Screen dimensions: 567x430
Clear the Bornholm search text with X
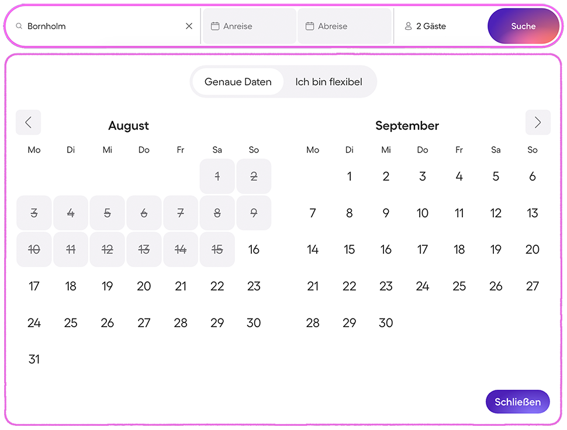(189, 26)
